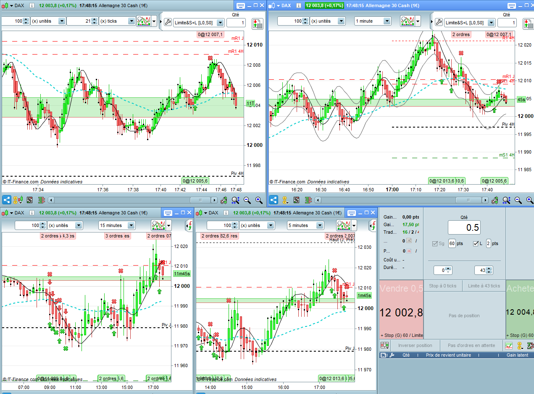The width and height of the screenshot is (534, 394).
Task: Open indicators icon in 5 minutes chart toolbar
Action: tap(344, 225)
